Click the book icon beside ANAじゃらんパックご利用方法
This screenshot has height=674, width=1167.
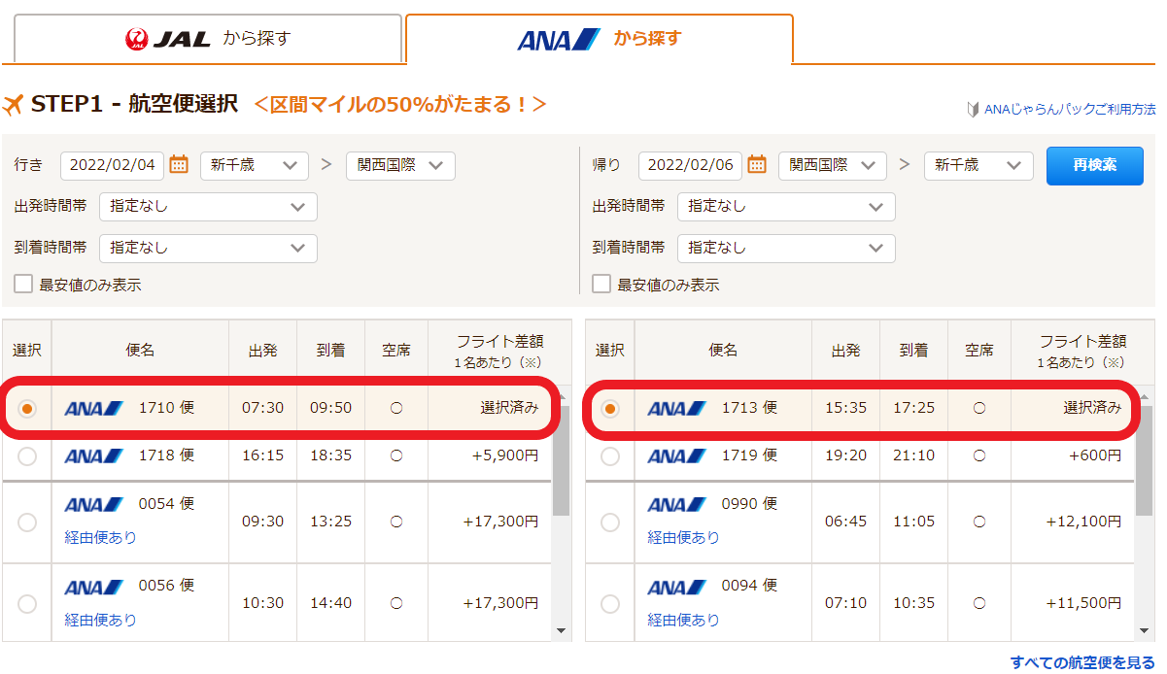(x=973, y=110)
